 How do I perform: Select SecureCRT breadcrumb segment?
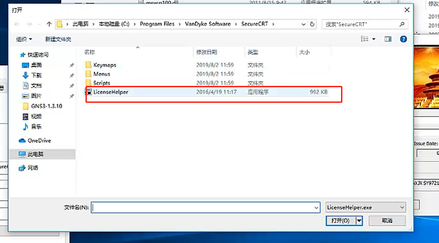[x=255, y=24]
